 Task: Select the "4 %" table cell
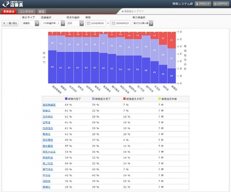tap(126, 140)
